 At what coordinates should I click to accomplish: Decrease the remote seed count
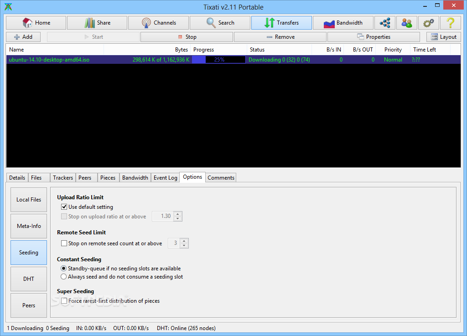tap(184, 246)
